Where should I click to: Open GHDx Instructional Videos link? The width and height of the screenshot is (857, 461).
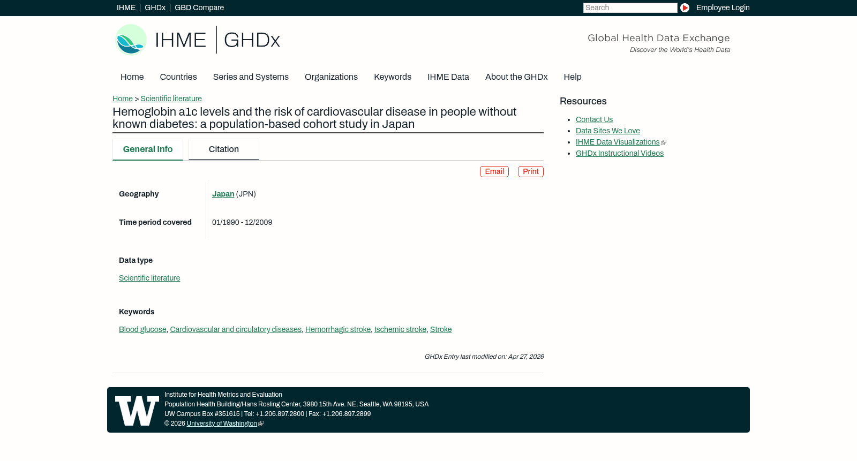point(620,153)
